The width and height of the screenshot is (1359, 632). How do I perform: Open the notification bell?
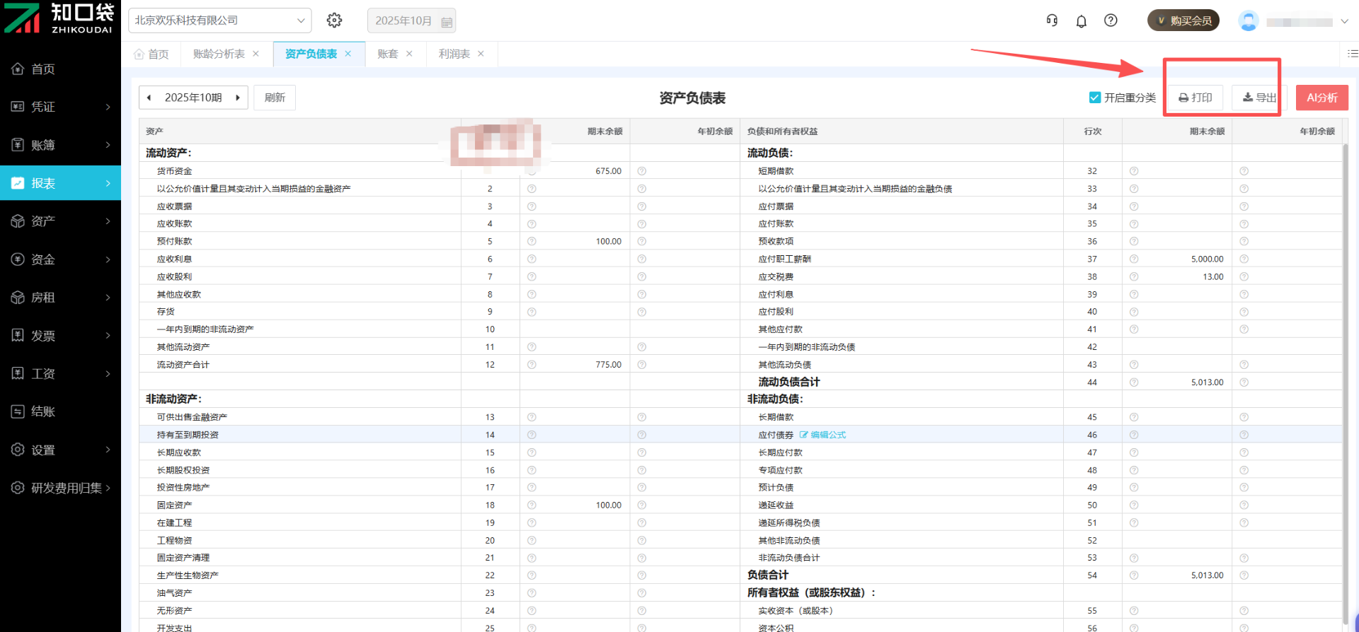pyautogui.click(x=1081, y=21)
